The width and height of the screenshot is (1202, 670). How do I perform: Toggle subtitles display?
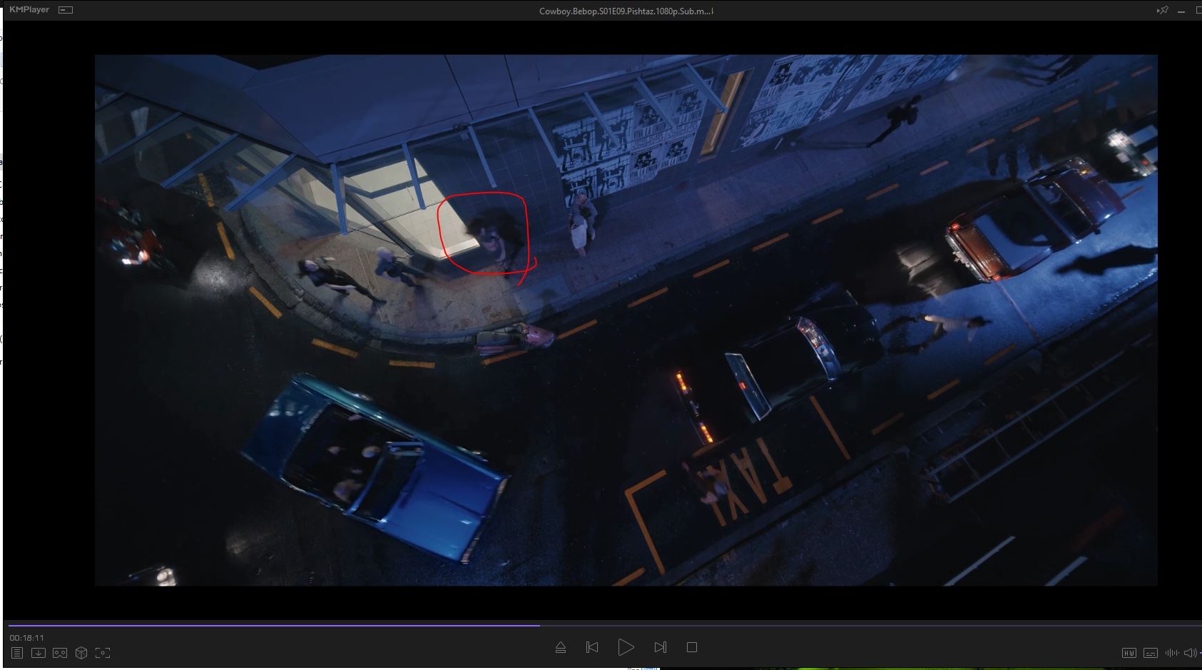click(1151, 653)
